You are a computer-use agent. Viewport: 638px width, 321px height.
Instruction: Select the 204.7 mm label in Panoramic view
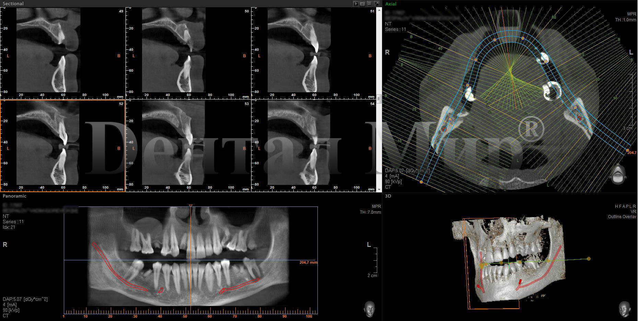309,262
